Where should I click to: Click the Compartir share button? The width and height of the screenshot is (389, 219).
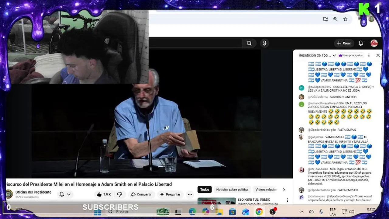coord(141,194)
